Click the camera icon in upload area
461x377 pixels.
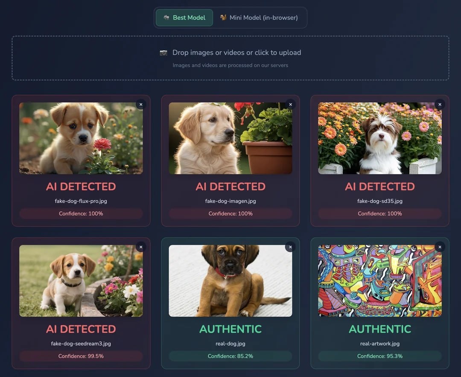(x=163, y=53)
